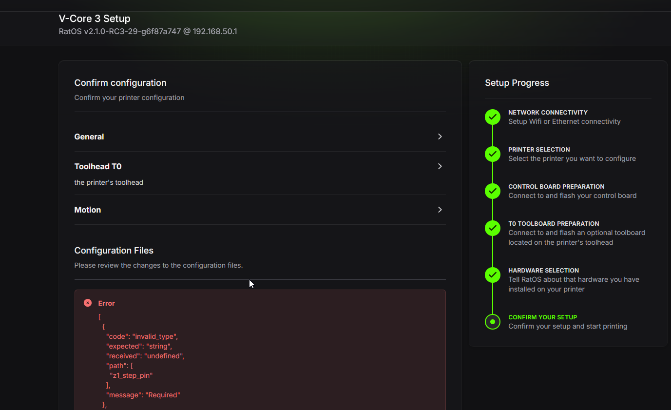
Task: Click "Setup Wifi or Ethernet connectivity" description
Action: 564,121
